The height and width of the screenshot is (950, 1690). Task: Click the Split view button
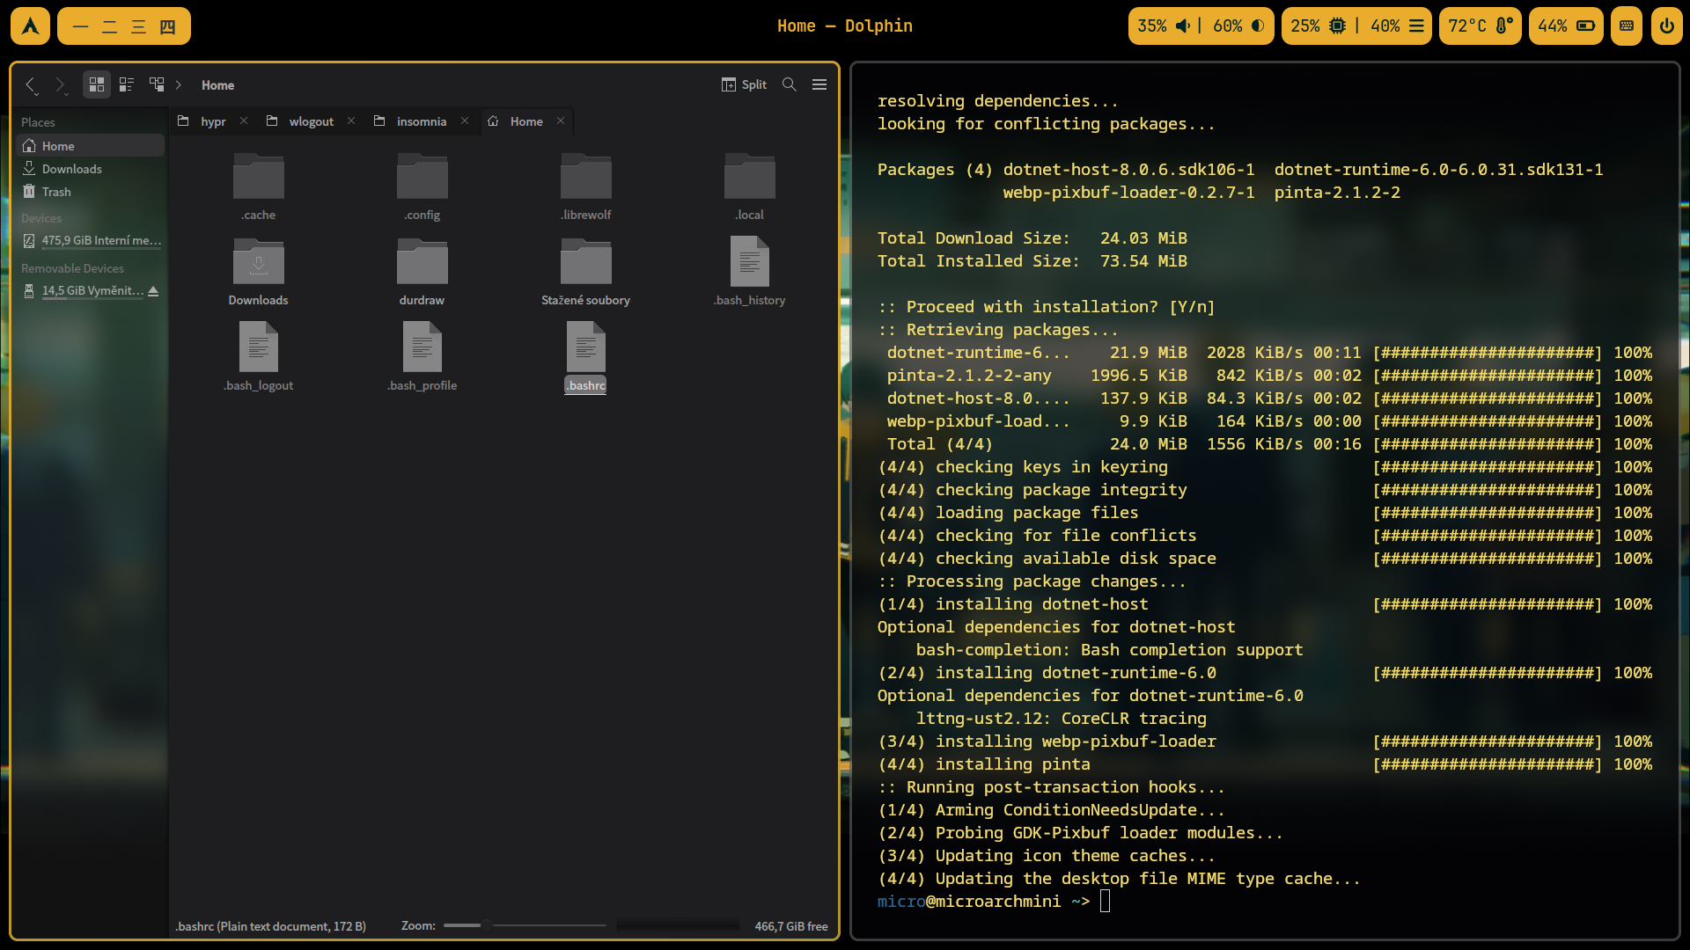click(745, 84)
